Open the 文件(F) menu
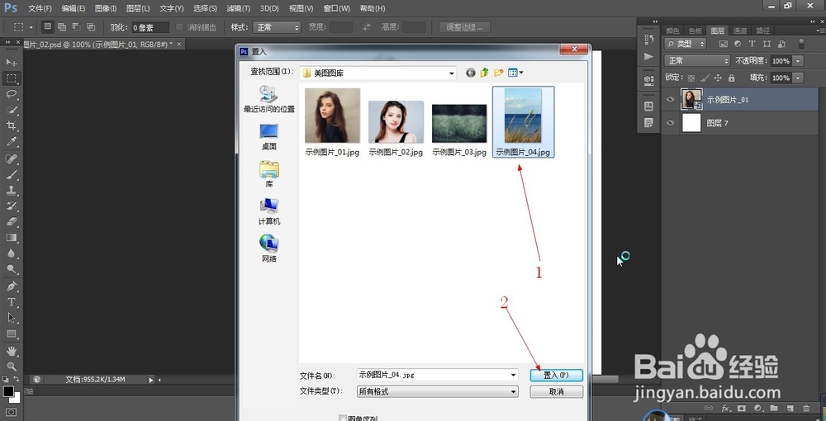Image resolution: width=826 pixels, height=421 pixels. coord(40,8)
